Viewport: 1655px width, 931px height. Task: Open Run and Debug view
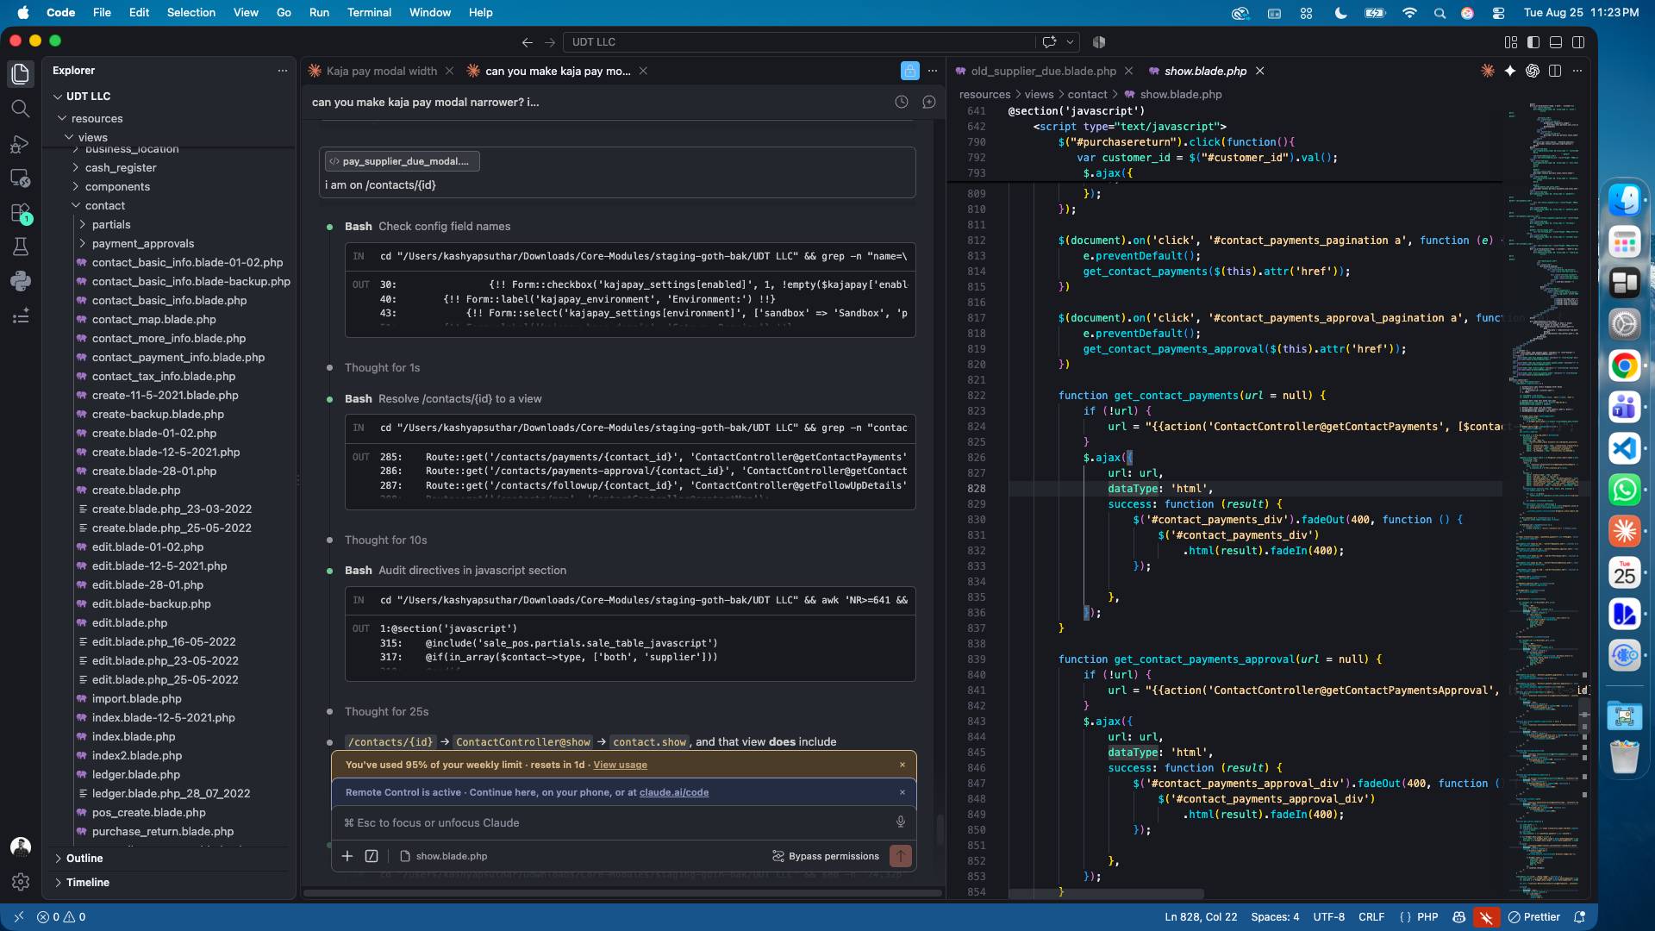[20, 144]
